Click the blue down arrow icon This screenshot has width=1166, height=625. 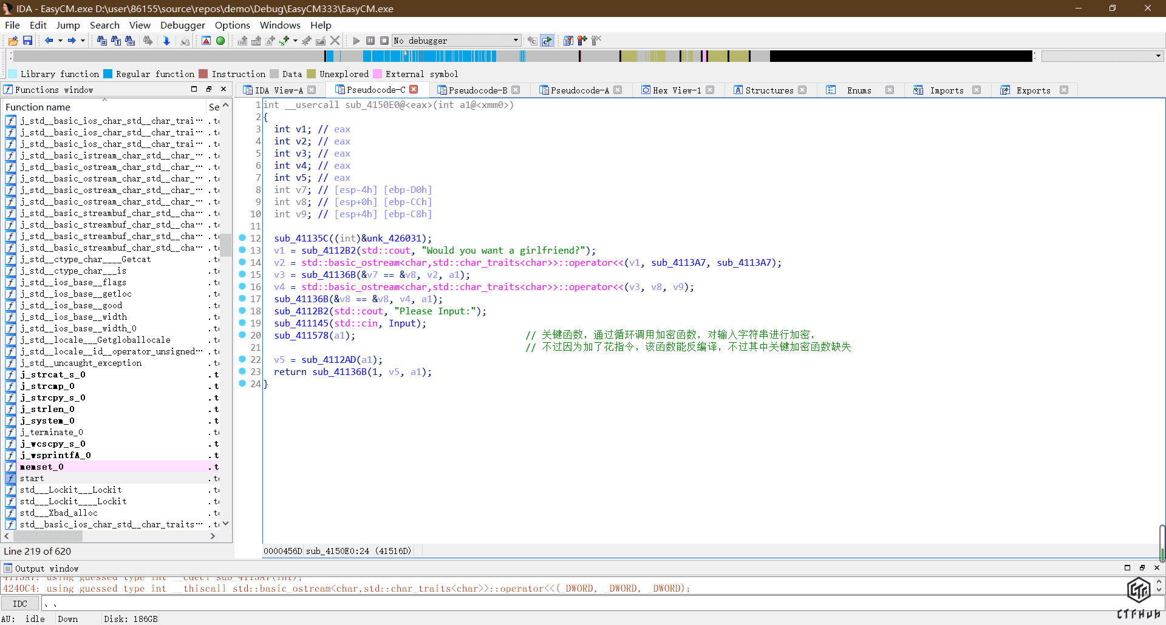click(166, 41)
